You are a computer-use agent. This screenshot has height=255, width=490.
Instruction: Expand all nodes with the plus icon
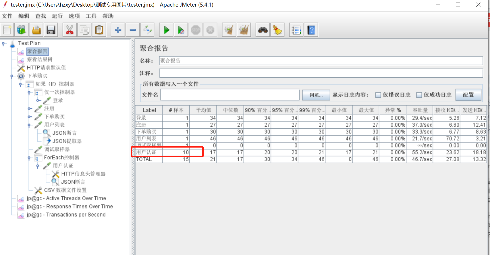[x=118, y=30]
